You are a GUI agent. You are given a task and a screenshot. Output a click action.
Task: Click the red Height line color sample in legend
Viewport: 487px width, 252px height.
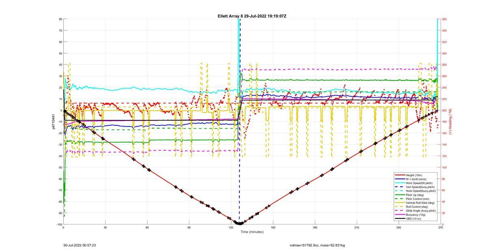tap(400, 175)
